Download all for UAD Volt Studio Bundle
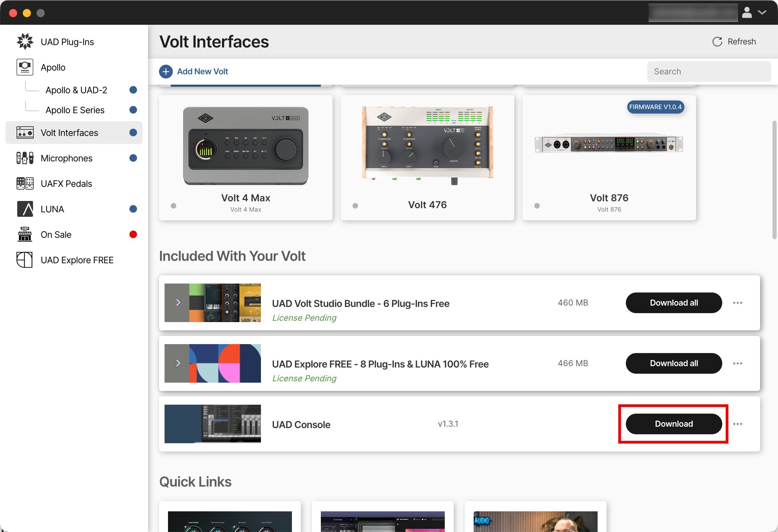 [674, 303]
